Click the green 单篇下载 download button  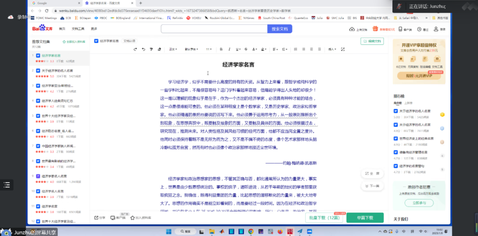coord(365,217)
